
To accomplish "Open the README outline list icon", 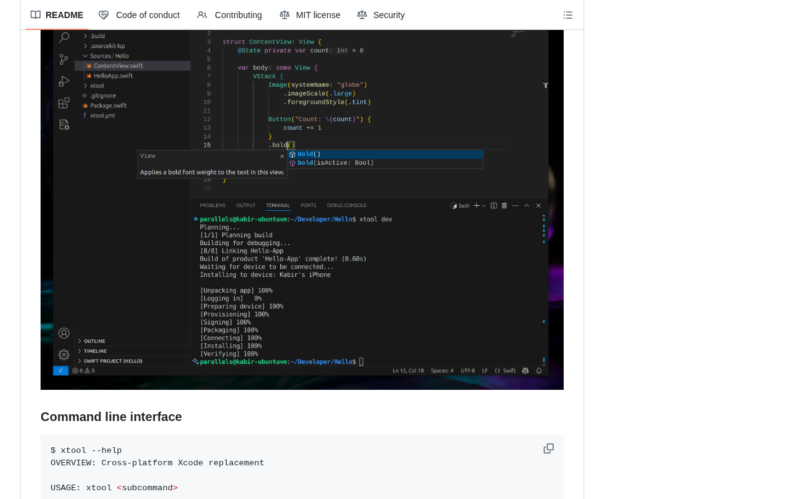I will pos(568,15).
